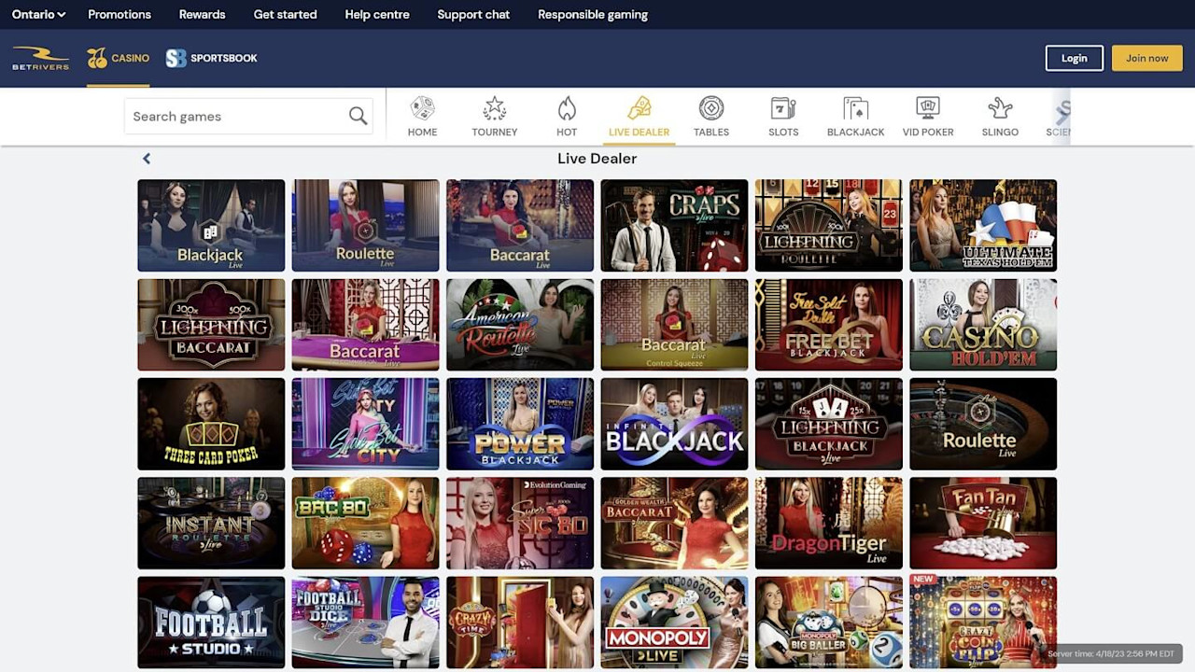Launch Power Blackjack

520,424
